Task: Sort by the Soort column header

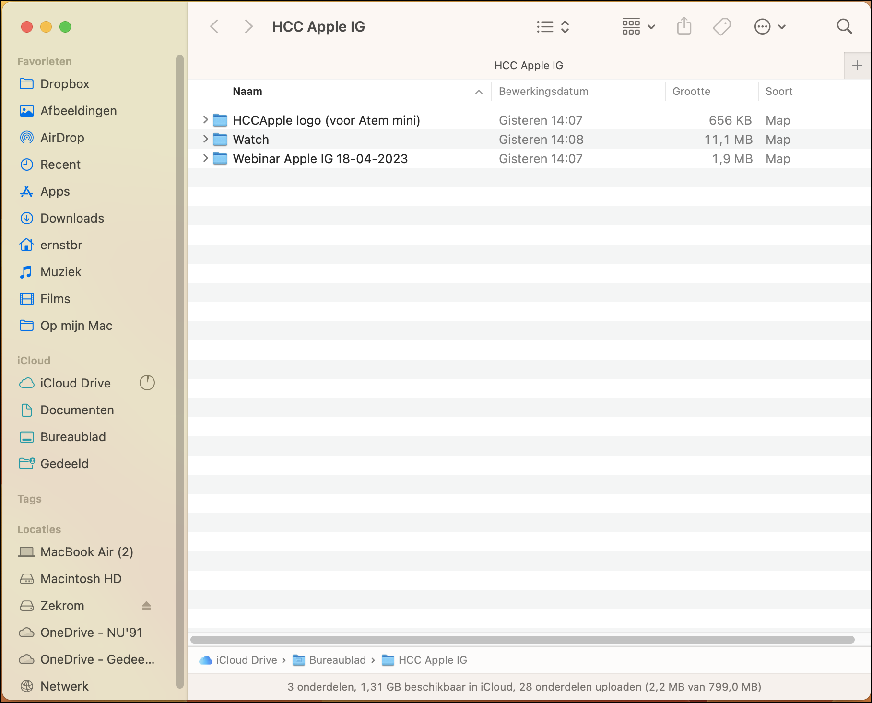Action: tap(814, 91)
